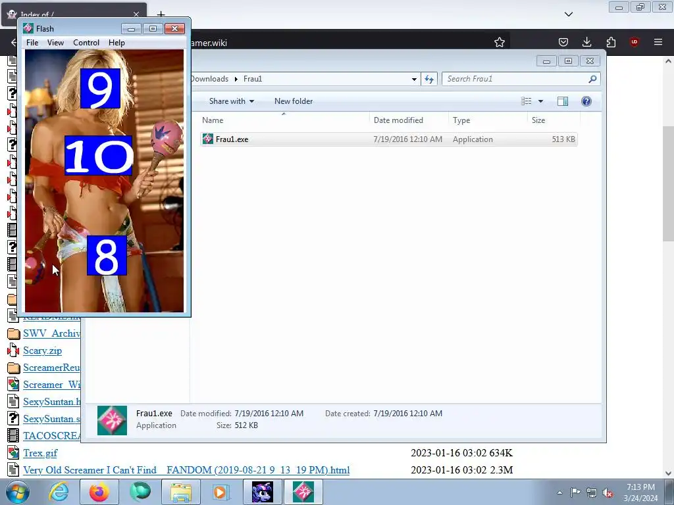Click the Trex.gif image file icon

(13, 453)
